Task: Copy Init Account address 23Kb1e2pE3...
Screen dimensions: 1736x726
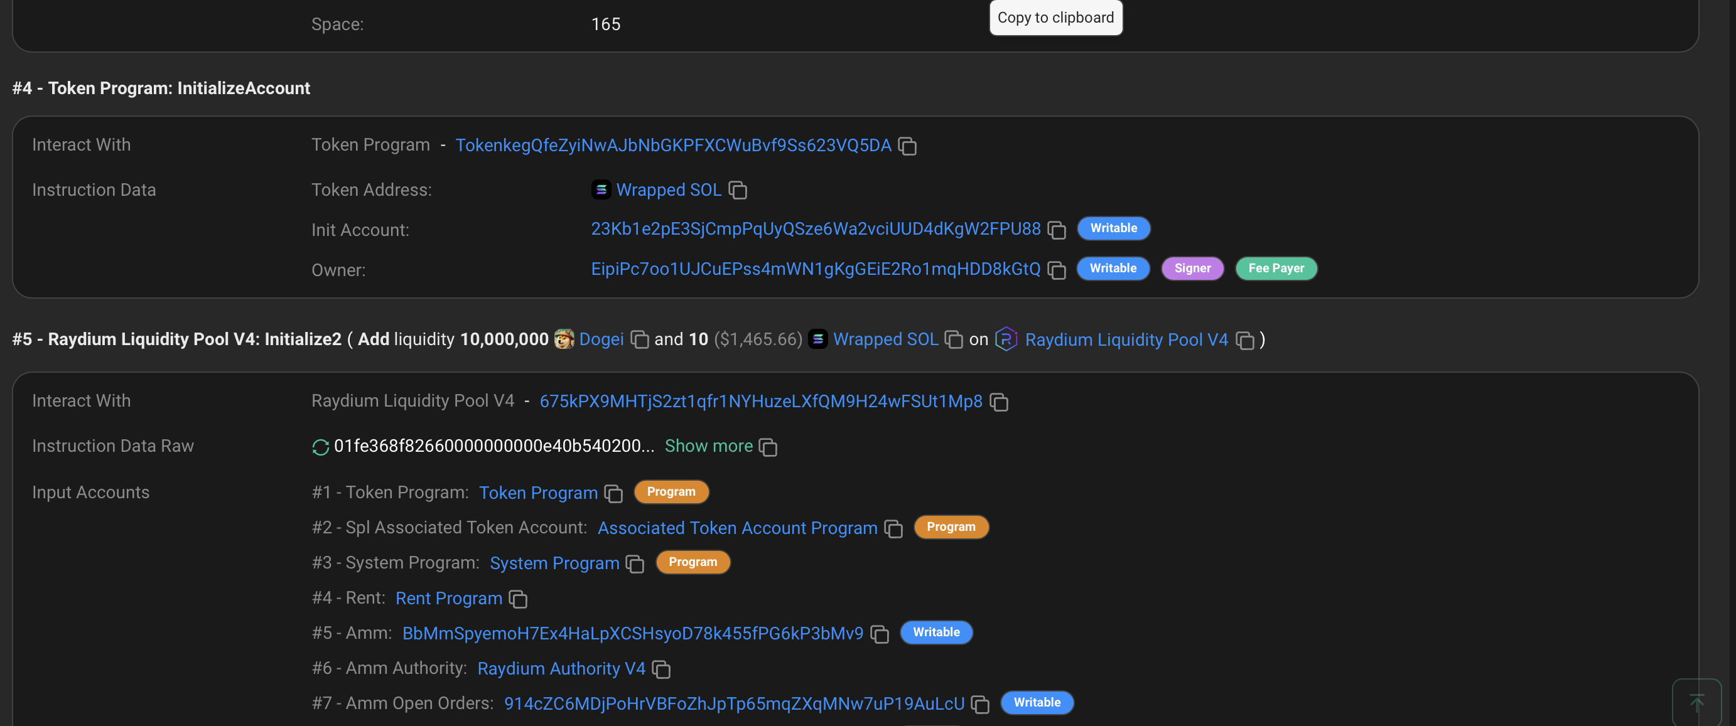Action: 1057,230
